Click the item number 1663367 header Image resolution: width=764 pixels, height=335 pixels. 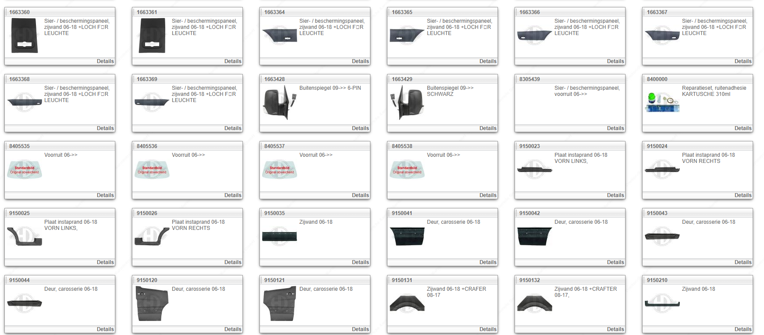(x=657, y=12)
